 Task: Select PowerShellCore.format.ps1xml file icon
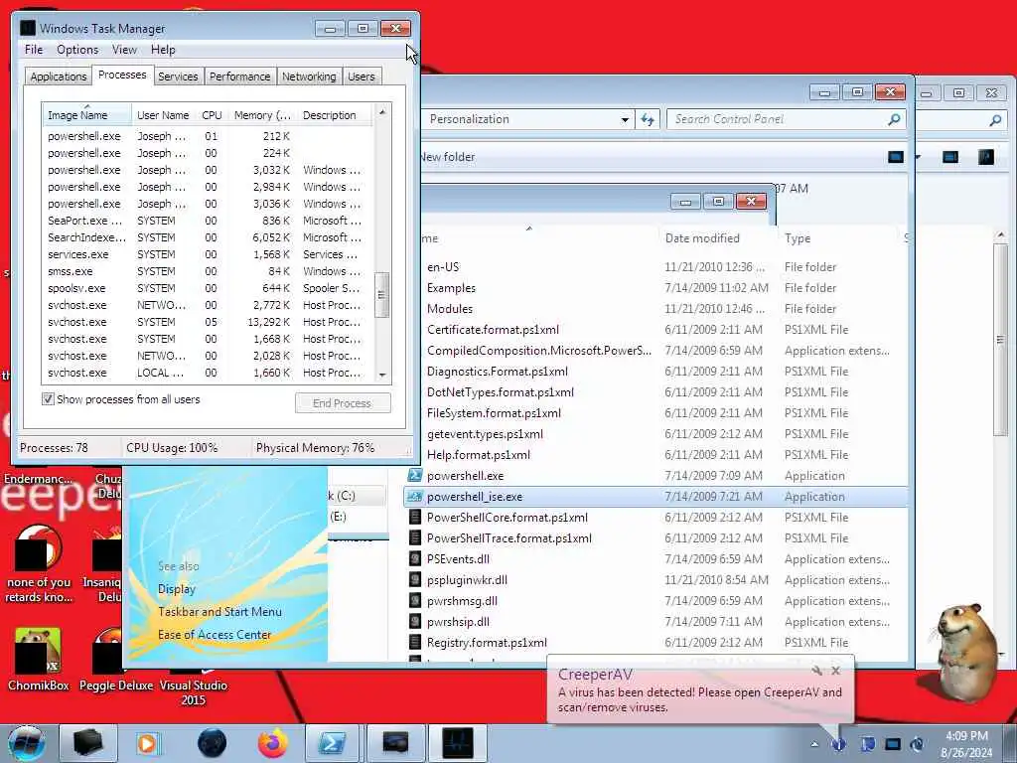click(x=415, y=517)
